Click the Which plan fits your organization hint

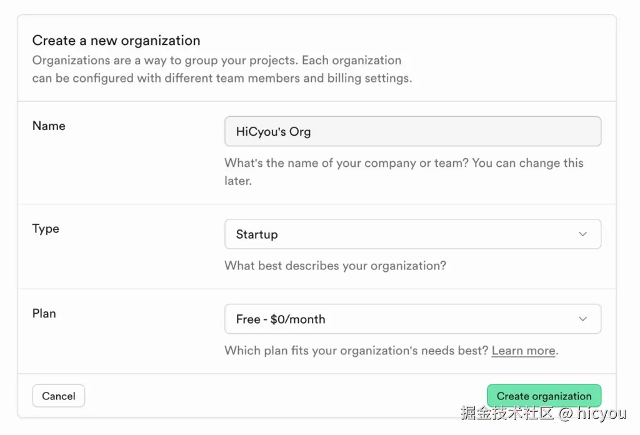coord(356,351)
